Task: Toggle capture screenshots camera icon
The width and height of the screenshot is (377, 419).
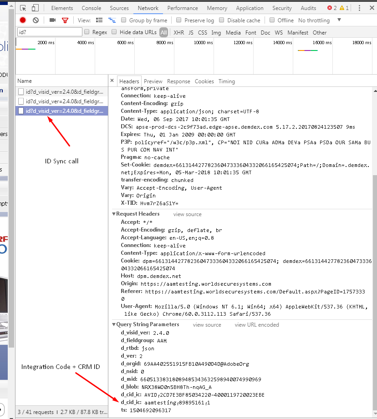Action: tap(52, 20)
